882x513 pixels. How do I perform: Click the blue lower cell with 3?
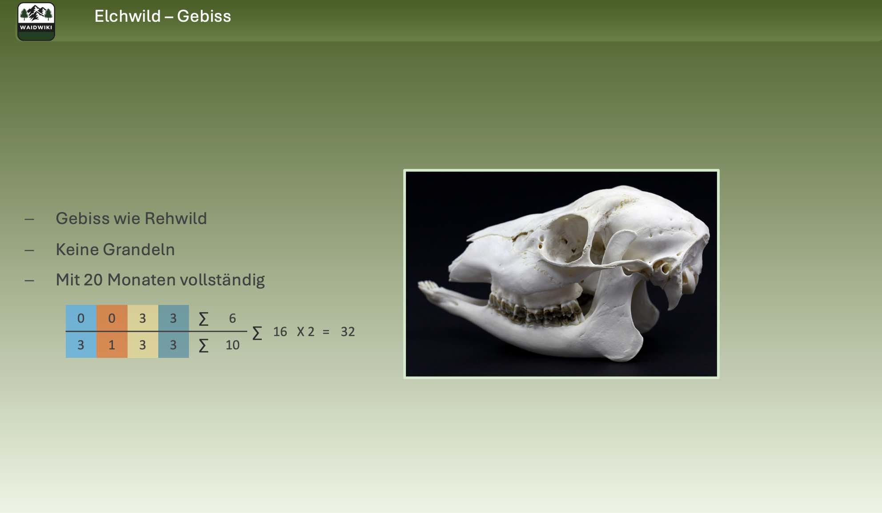[81, 345]
